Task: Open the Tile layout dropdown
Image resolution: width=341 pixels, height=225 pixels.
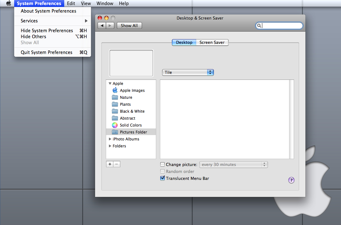Action: point(188,72)
